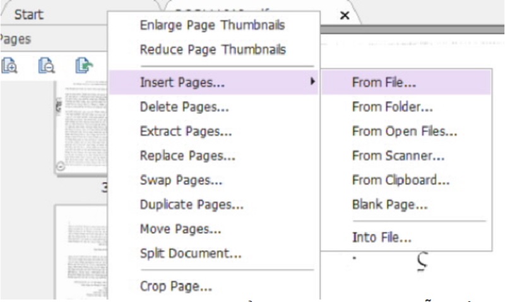The image size is (505, 302).
Task: Insert pages From Scanner
Action: 398,156
